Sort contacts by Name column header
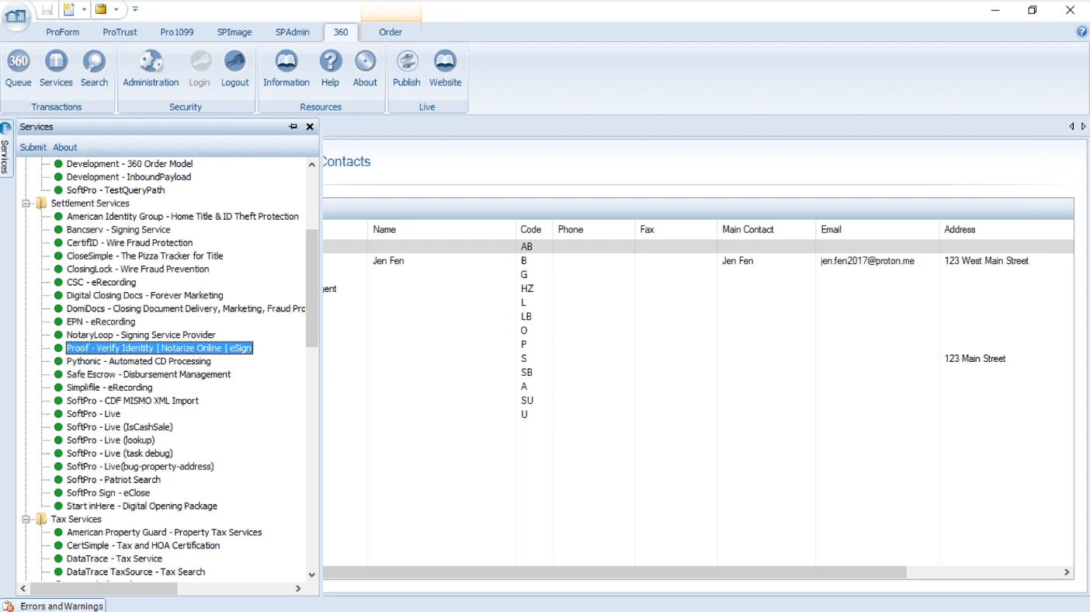 [x=441, y=229]
